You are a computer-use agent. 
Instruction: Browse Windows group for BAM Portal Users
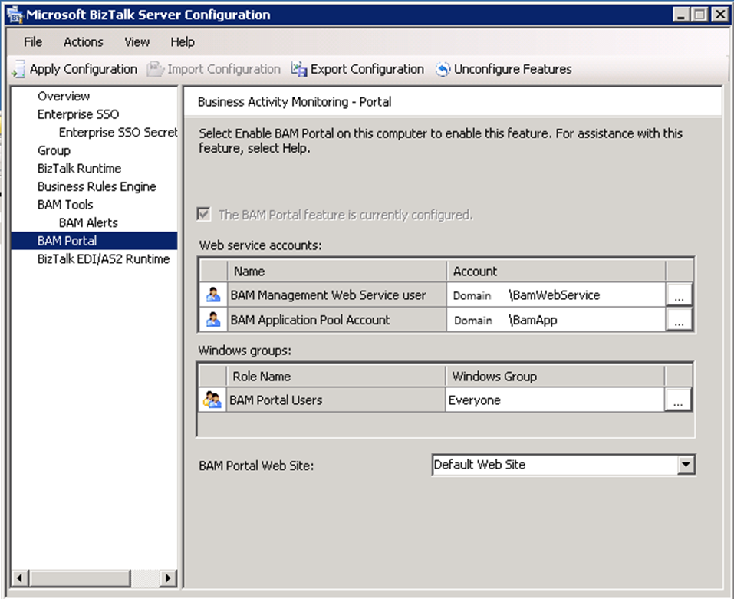678,400
